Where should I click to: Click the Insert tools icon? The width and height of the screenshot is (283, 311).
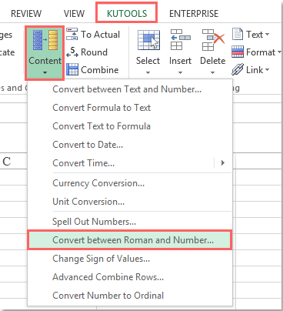point(181,39)
